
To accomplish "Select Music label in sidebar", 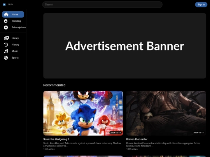I will [x=15, y=51].
